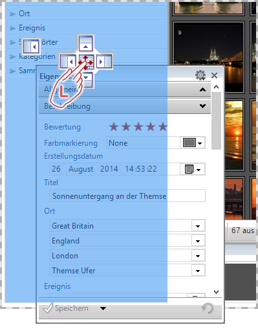Click the dock-right indicator in the docking cross
258x329 pixels.
point(104,62)
